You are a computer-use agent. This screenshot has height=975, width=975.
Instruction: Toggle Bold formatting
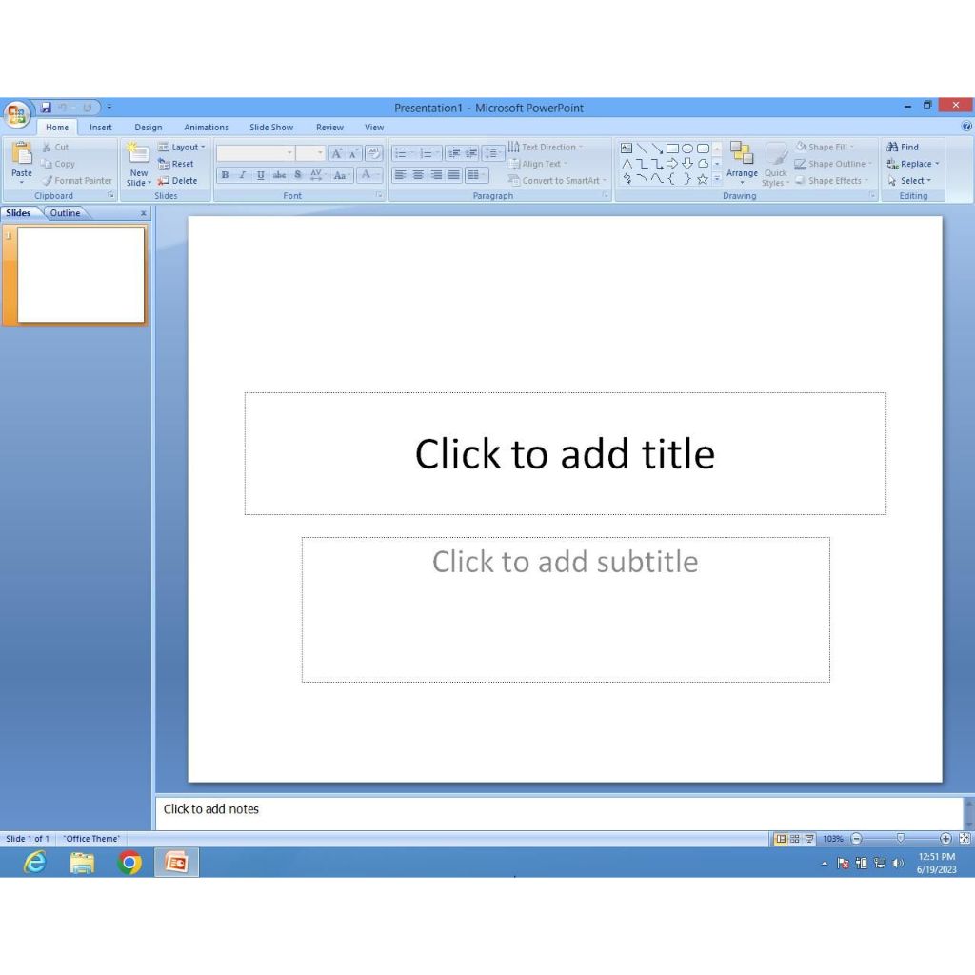point(225,175)
